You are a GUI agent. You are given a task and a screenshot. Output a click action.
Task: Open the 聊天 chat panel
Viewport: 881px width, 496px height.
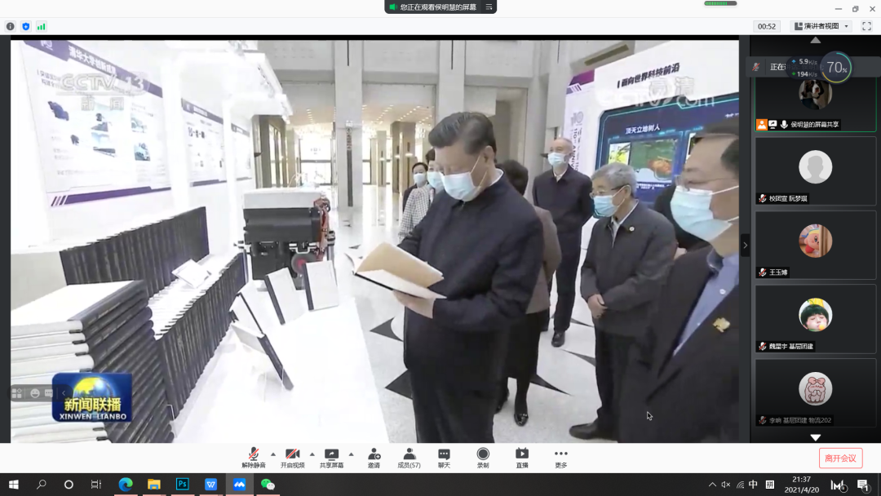[x=444, y=457]
